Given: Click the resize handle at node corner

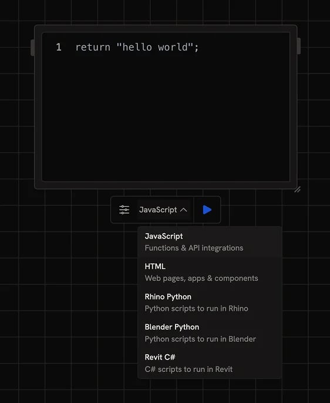Looking at the screenshot, I should [x=297, y=190].
